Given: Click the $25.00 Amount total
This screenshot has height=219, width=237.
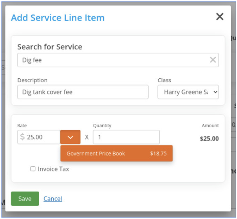Looking at the screenshot, I should coord(209,138).
